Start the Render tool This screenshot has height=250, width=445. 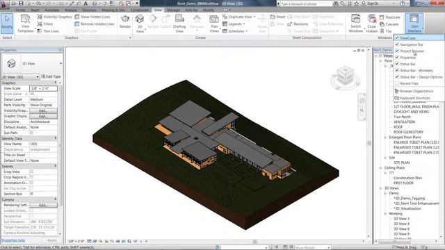point(125,22)
